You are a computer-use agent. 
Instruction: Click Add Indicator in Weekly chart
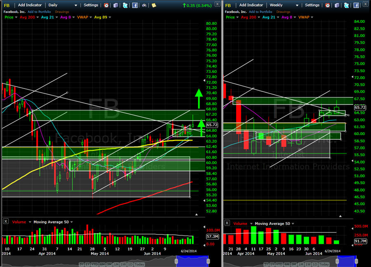coord(251,5)
